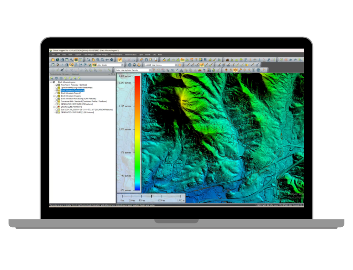
Task: Open the Help menu
Action: [160, 55]
